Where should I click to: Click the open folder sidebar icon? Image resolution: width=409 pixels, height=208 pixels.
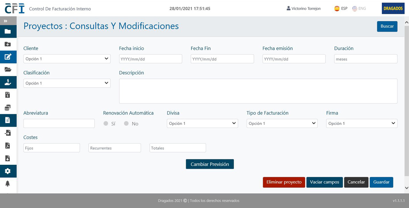click(x=8, y=69)
